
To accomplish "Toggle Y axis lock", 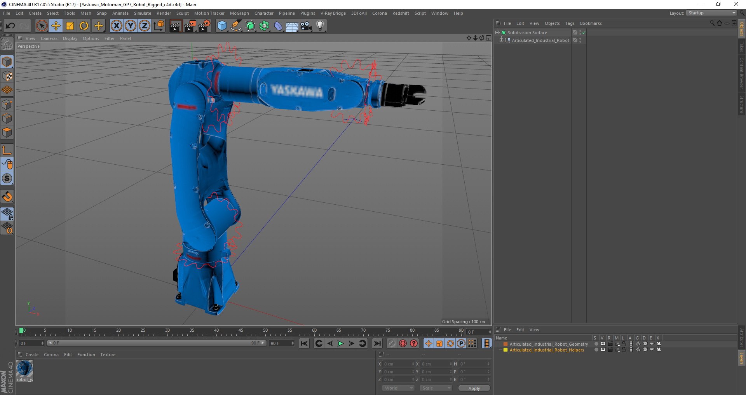I will pos(131,26).
